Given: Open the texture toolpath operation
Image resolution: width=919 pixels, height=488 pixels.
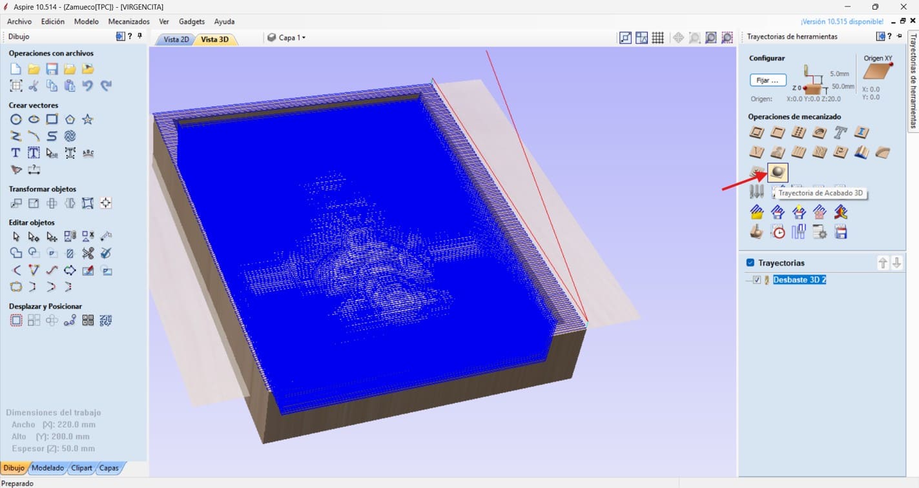Looking at the screenshot, I should tap(820, 153).
